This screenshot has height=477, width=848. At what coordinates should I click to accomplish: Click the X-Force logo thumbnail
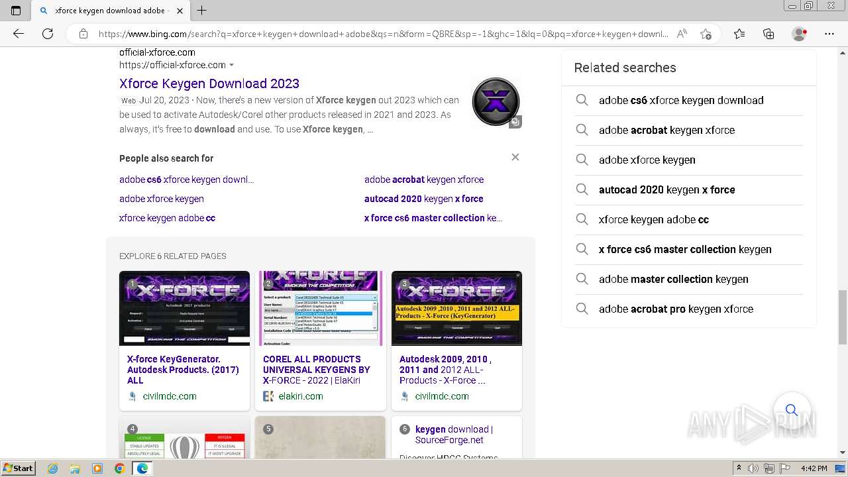496,101
